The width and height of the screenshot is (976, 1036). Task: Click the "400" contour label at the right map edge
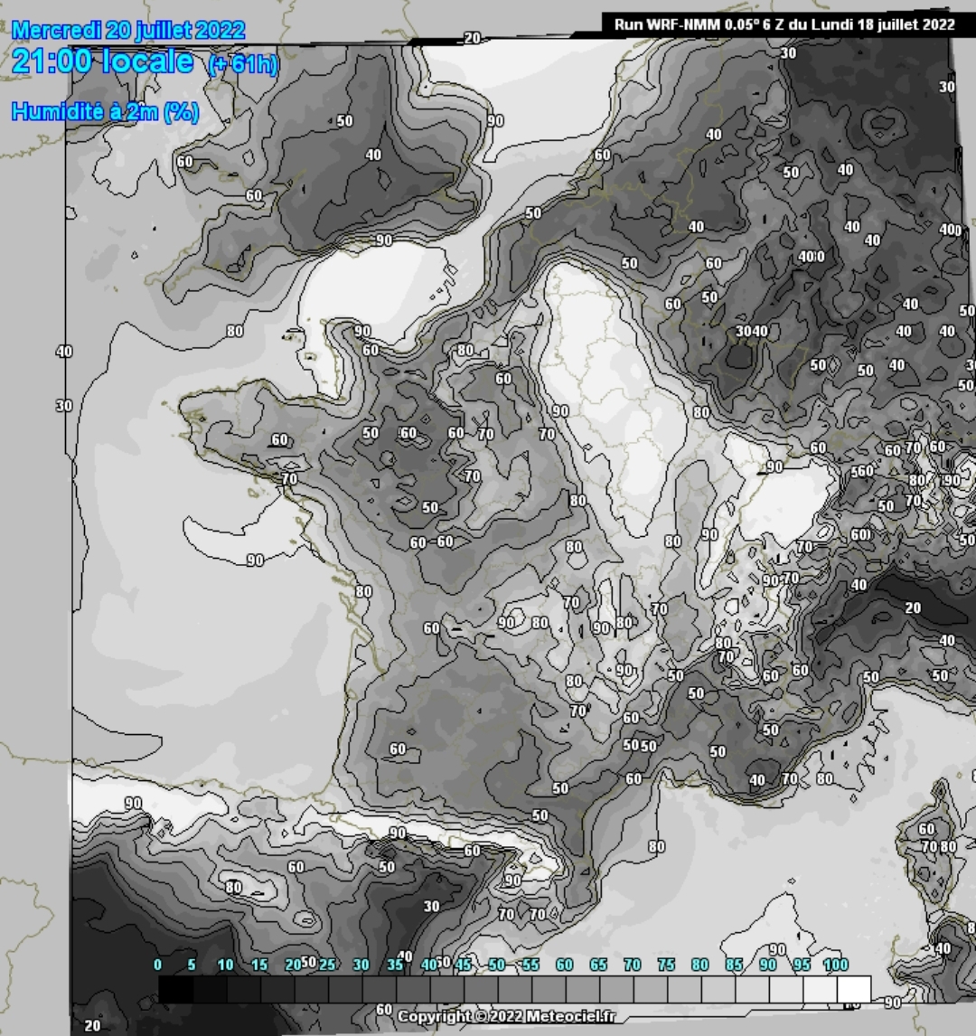[x=951, y=230]
